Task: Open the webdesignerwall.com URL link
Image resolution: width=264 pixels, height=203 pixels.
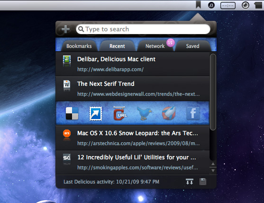Action: (138, 94)
